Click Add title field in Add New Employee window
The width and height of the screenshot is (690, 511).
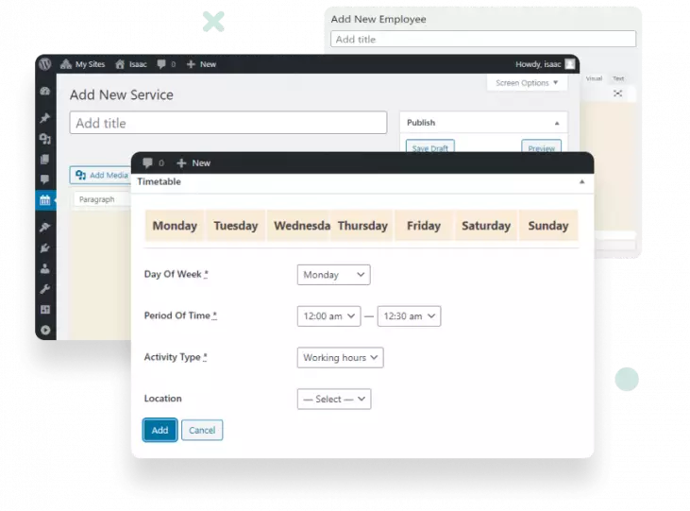(x=483, y=40)
